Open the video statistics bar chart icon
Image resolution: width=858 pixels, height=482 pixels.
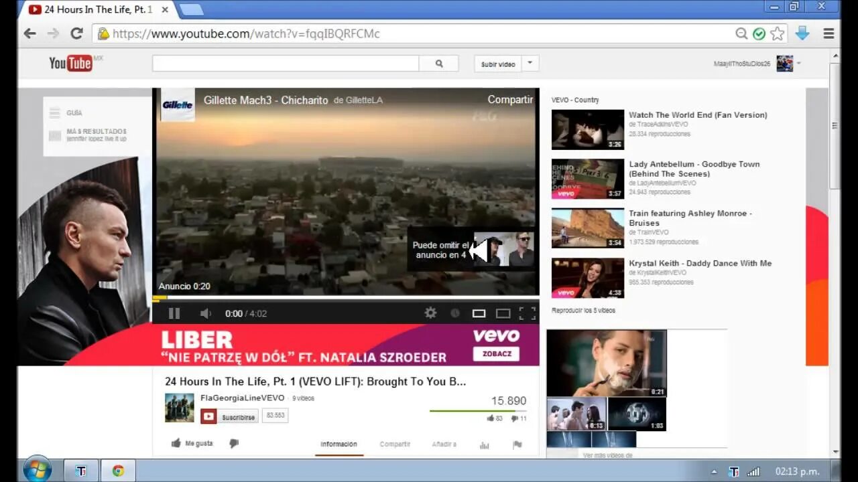485,445
